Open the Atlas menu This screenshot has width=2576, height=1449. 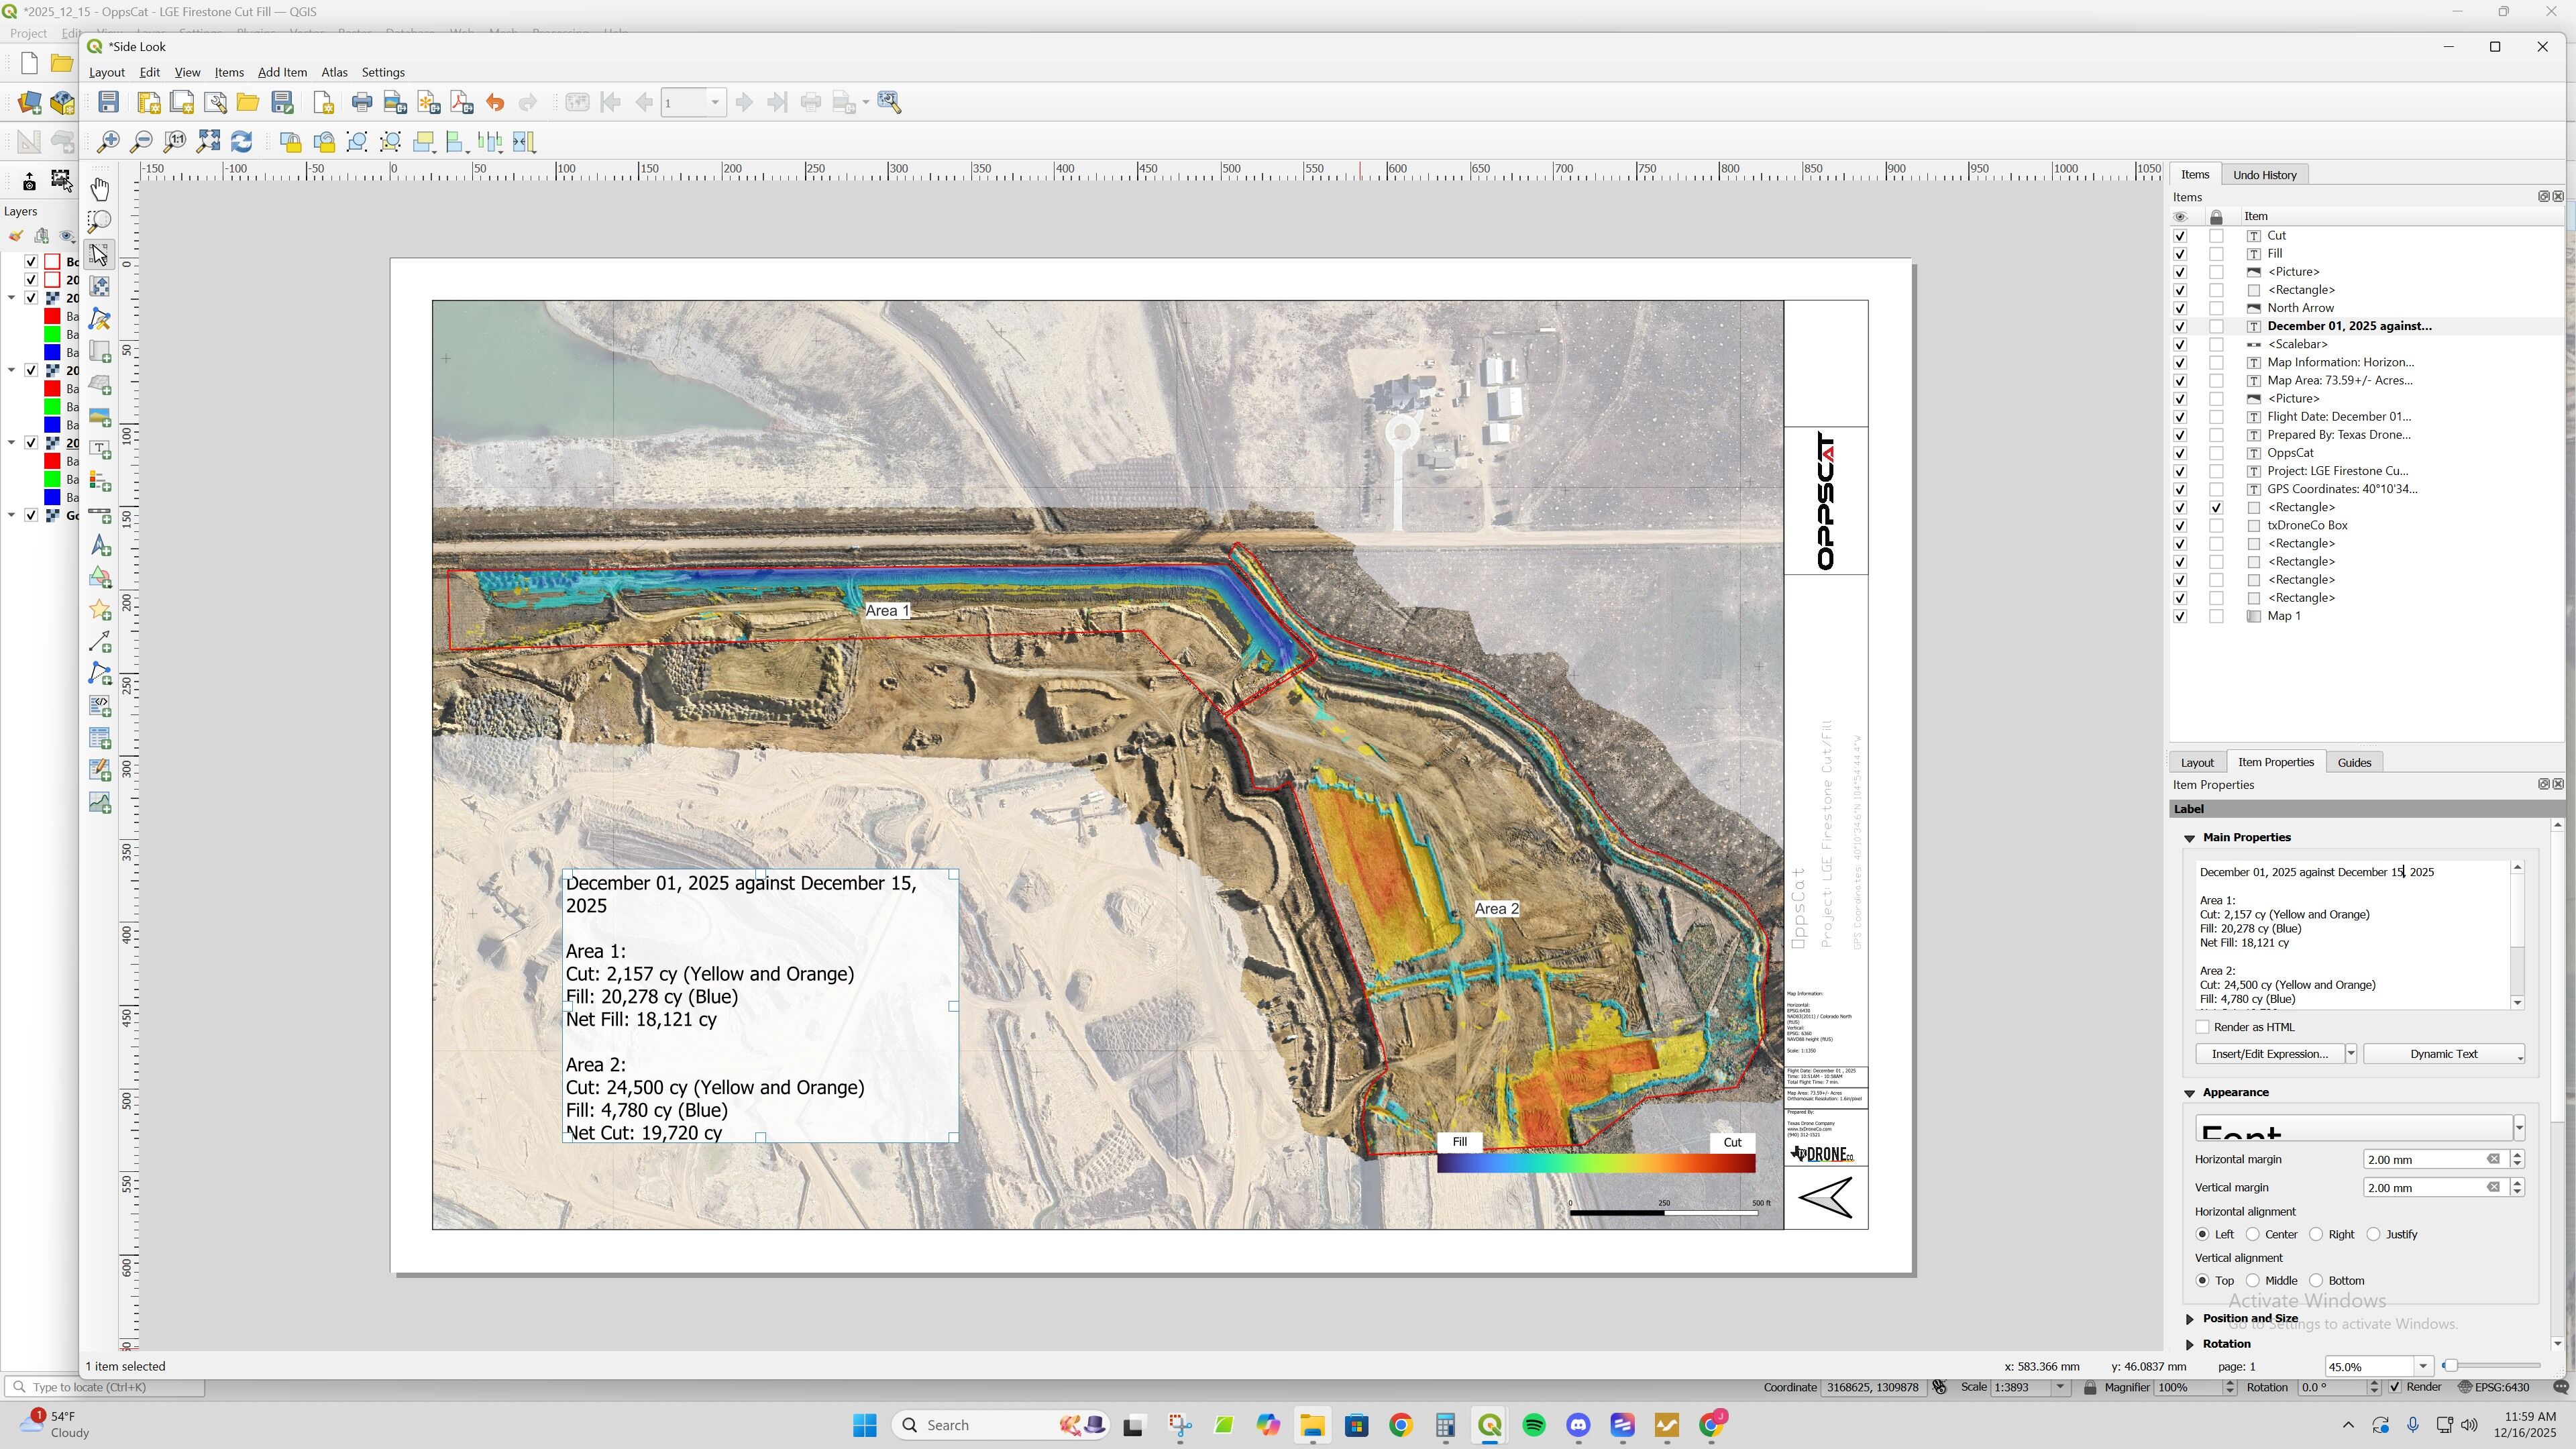point(334,73)
